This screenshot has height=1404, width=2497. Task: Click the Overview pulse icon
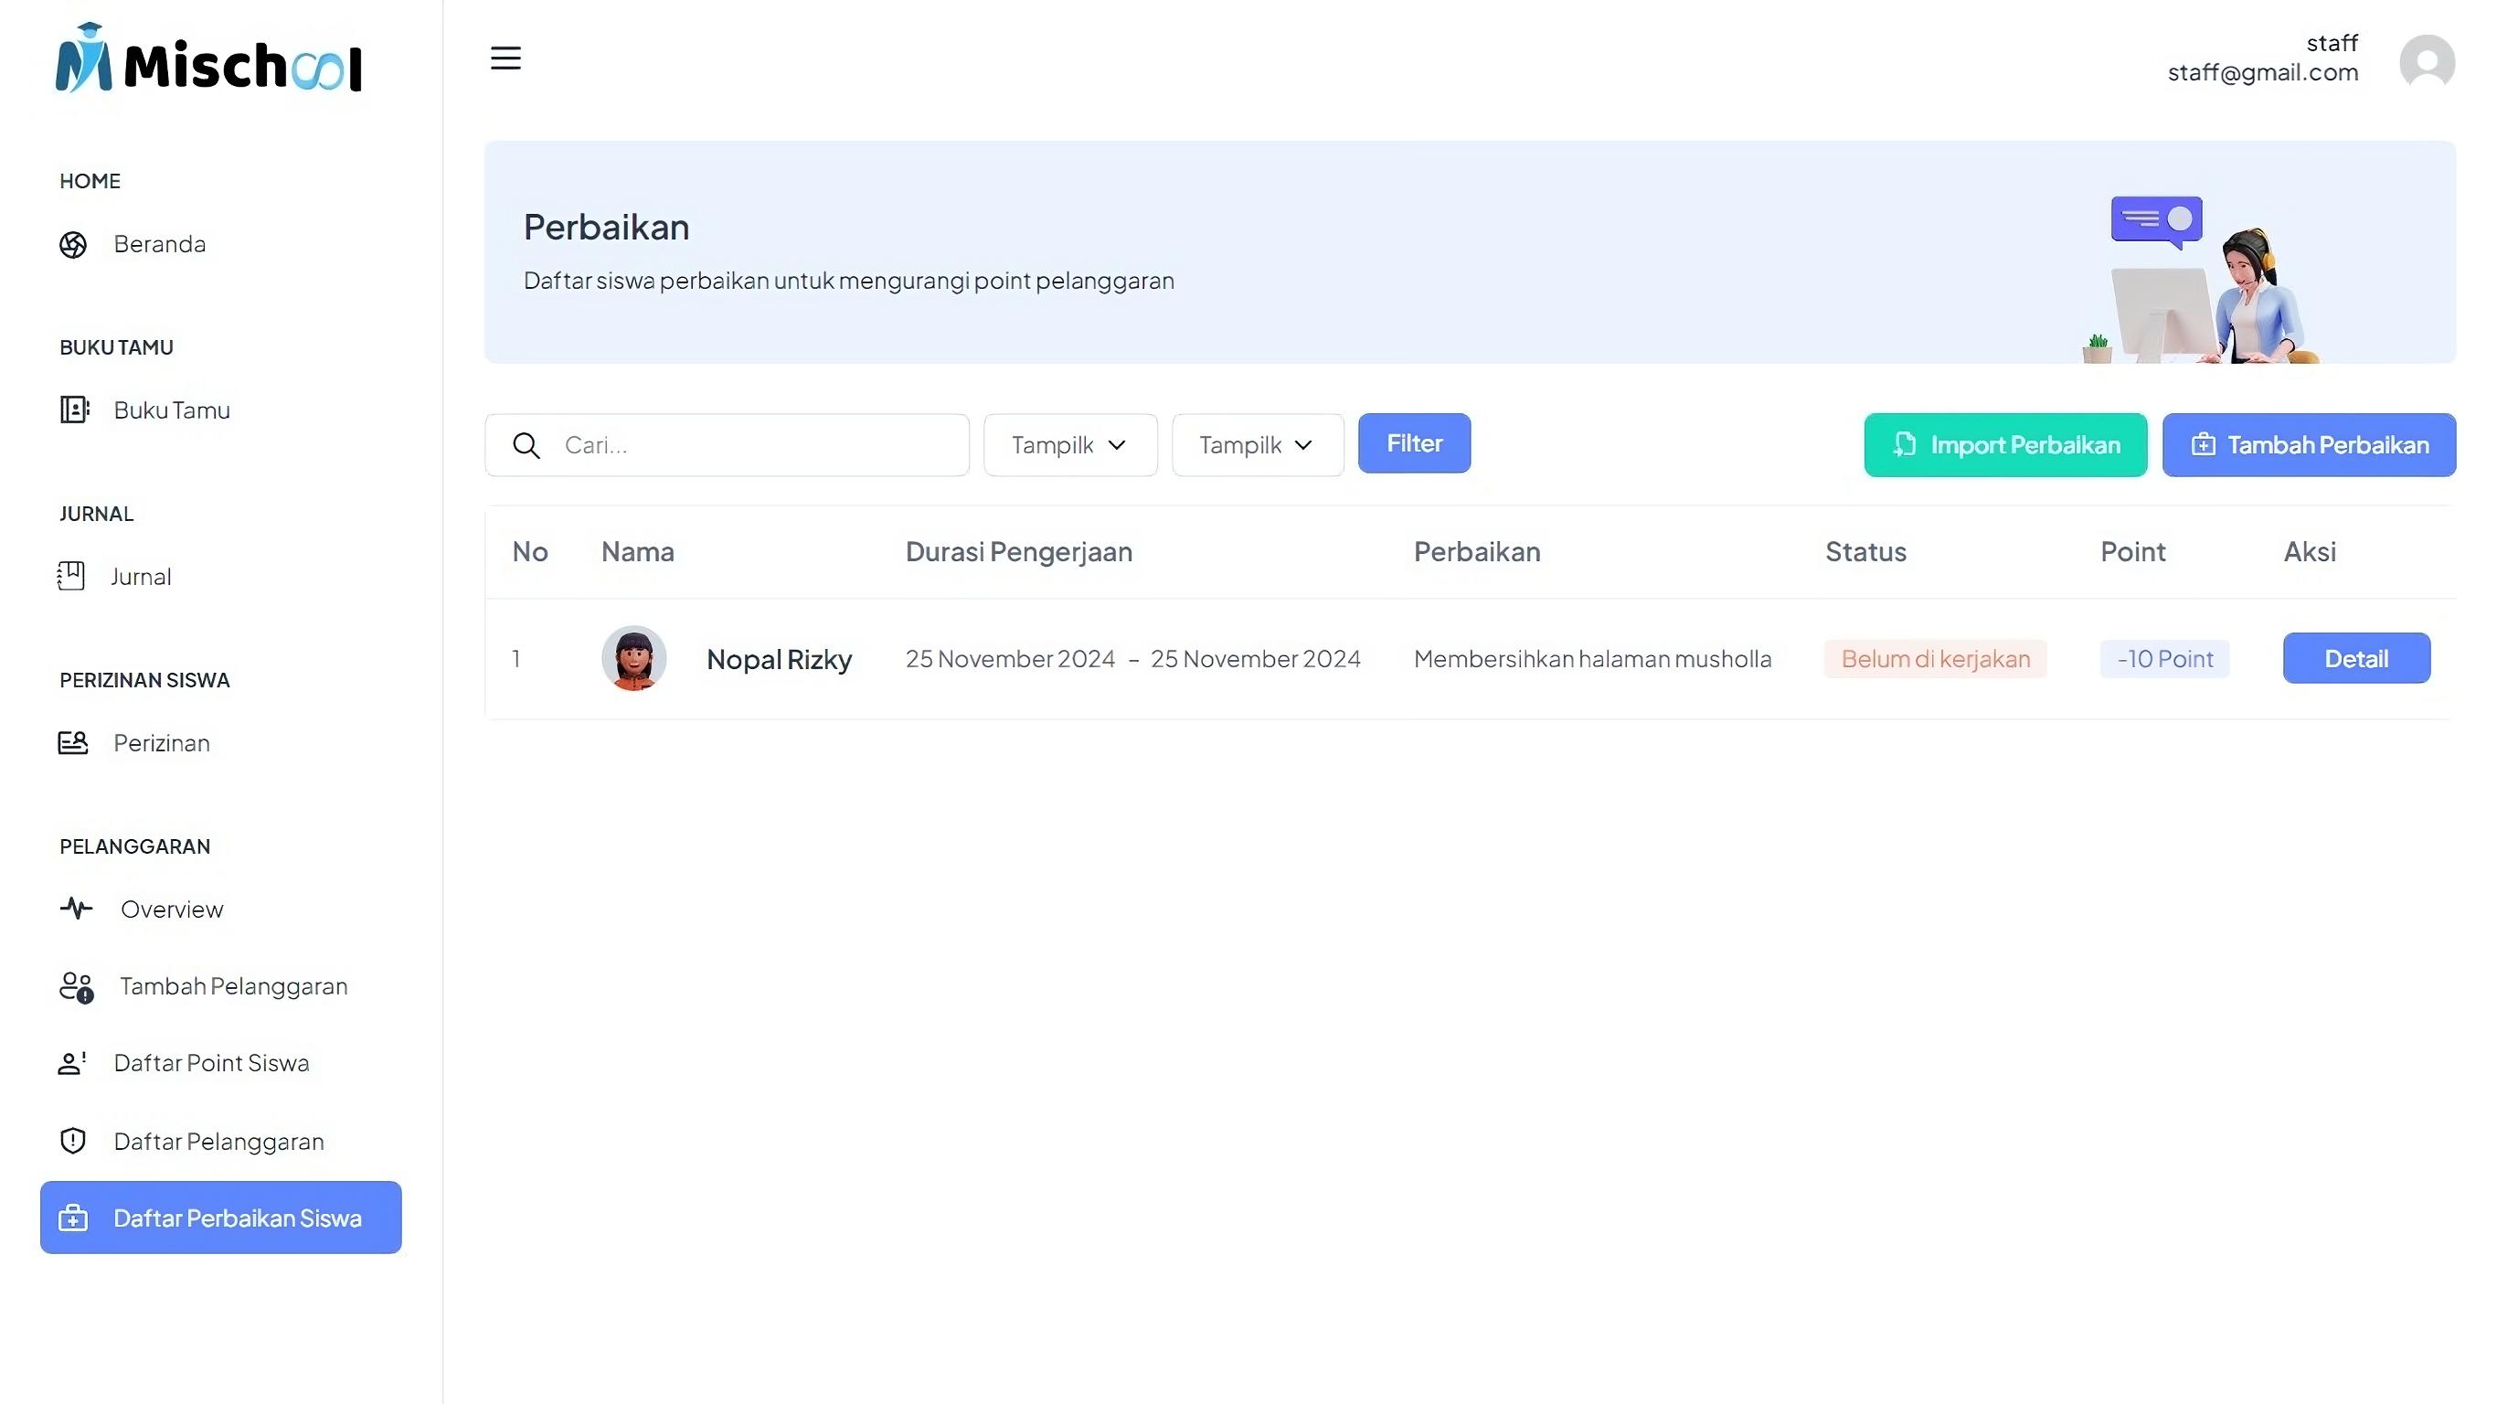(76, 909)
